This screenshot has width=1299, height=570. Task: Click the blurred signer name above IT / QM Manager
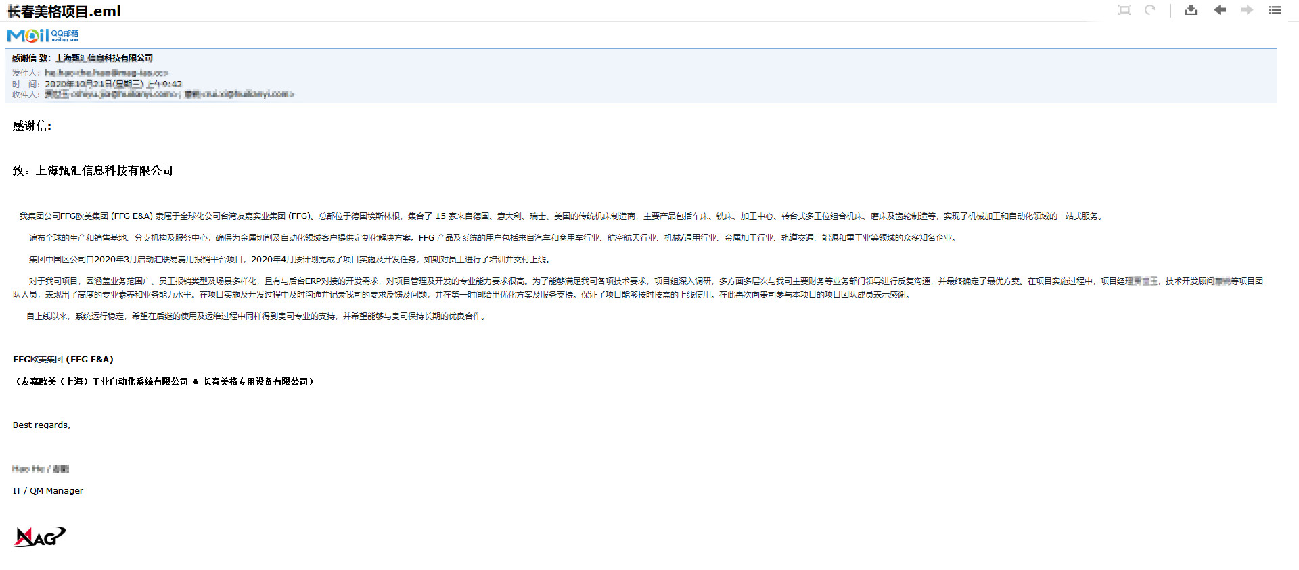point(41,469)
